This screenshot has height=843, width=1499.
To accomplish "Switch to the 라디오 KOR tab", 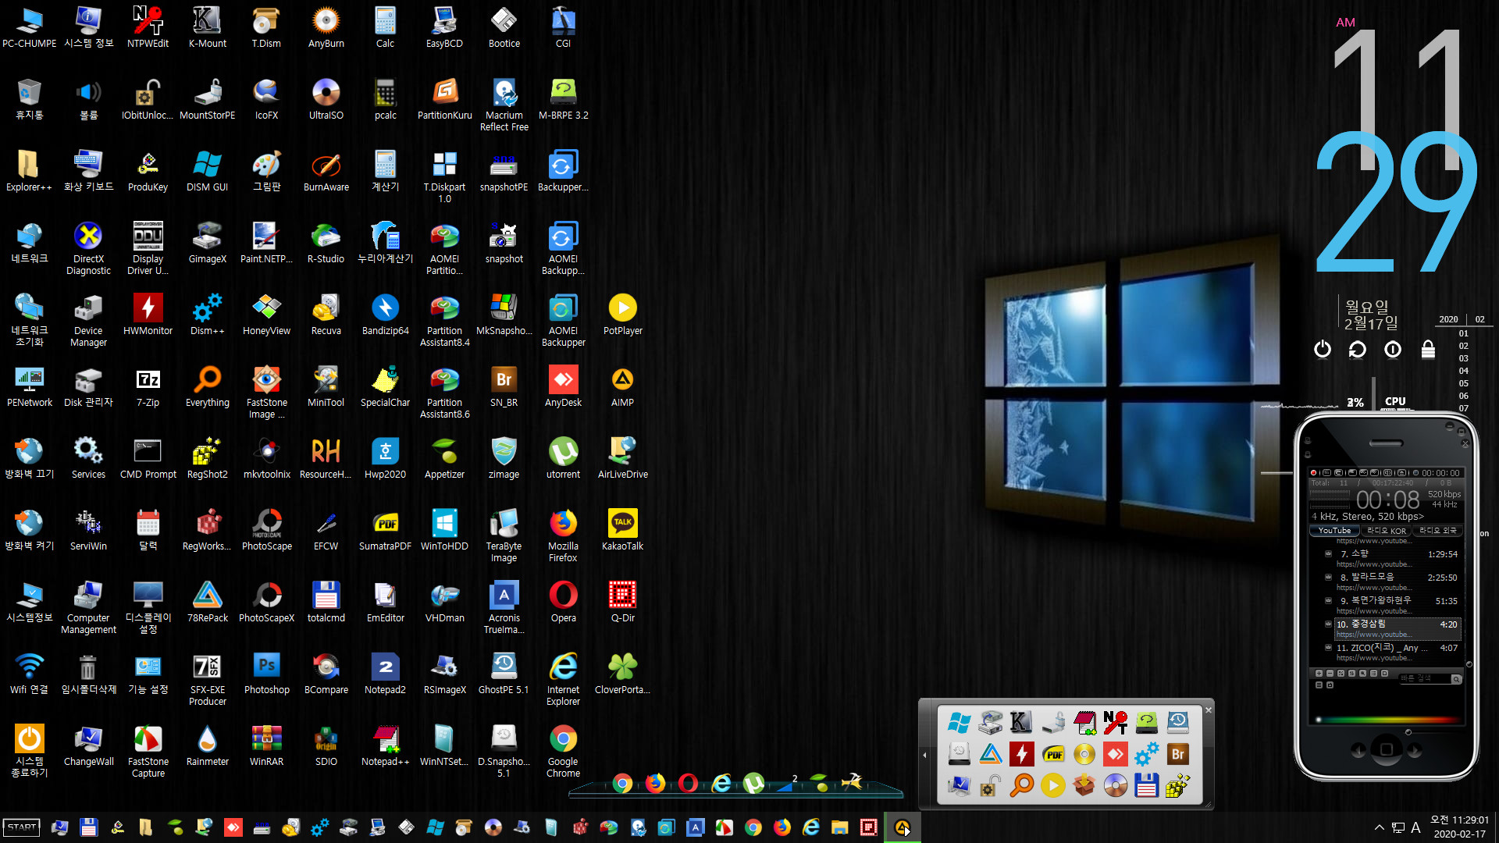I will coord(1386,530).
